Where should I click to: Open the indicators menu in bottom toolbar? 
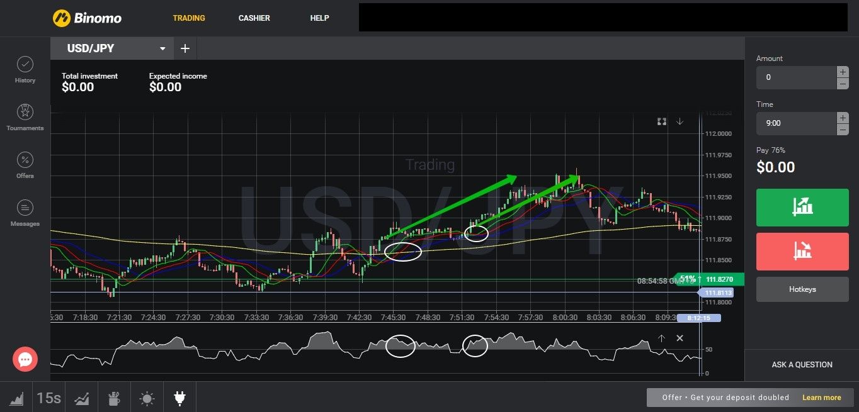click(x=82, y=398)
